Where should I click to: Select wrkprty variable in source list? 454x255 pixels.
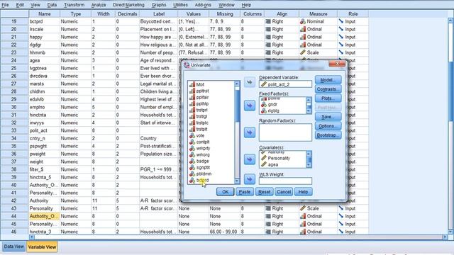[203, 148]
